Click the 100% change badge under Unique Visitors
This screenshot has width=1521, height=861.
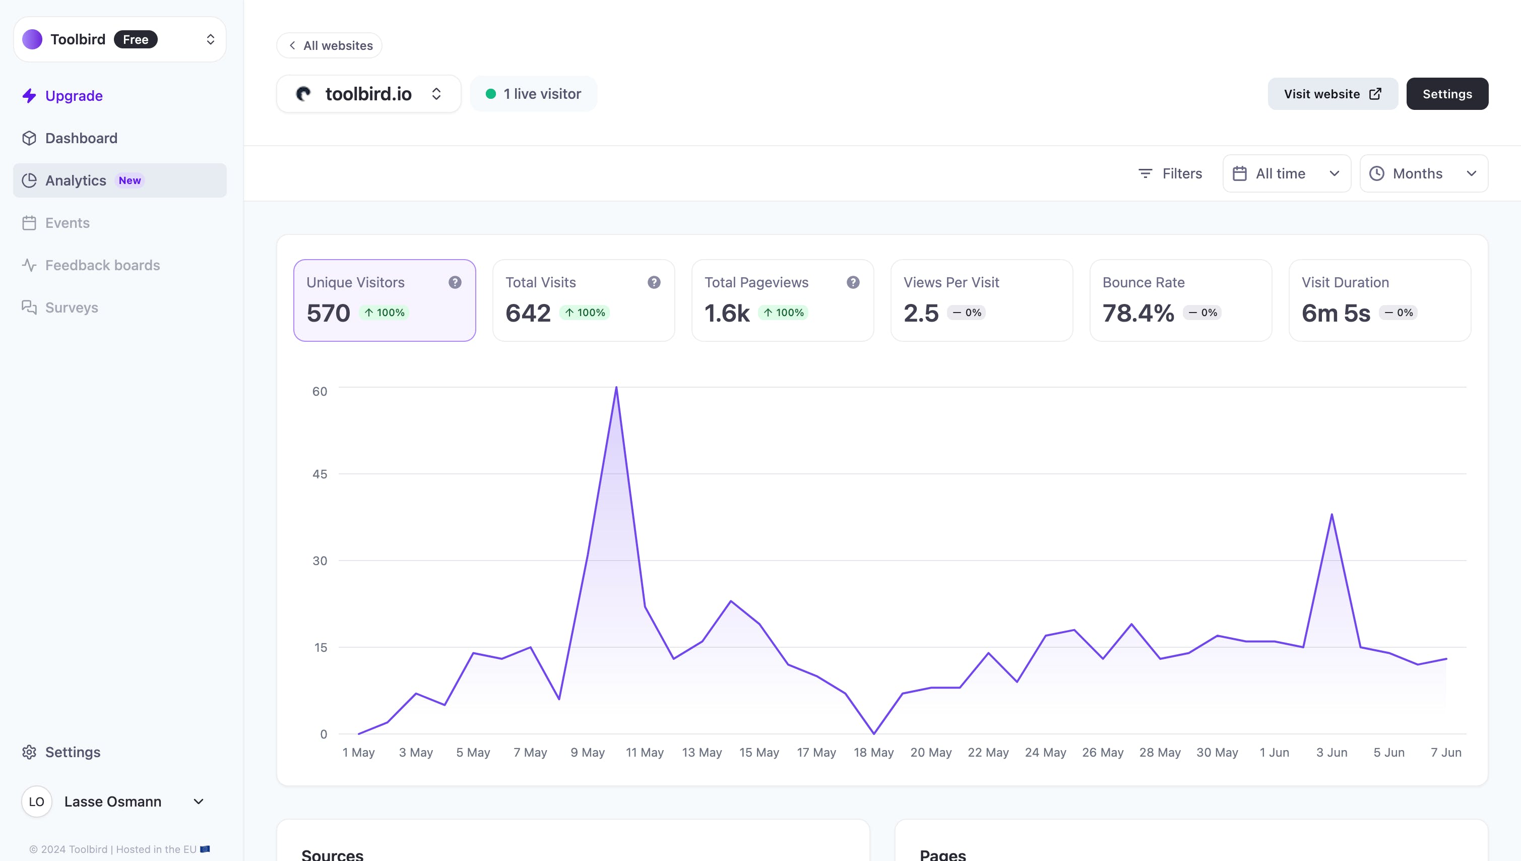pos(384,313)
